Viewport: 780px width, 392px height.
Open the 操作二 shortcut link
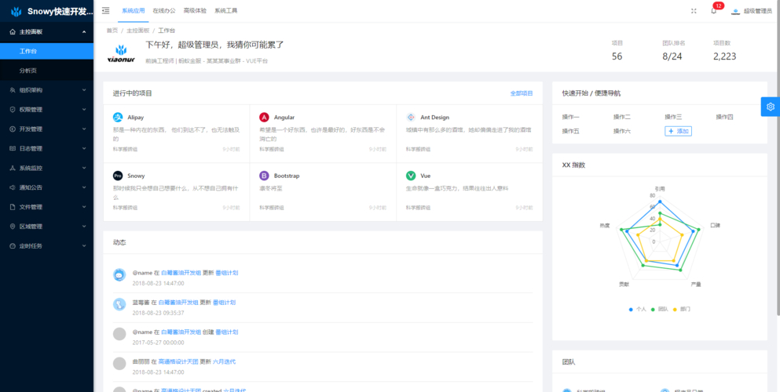[622, 117]
